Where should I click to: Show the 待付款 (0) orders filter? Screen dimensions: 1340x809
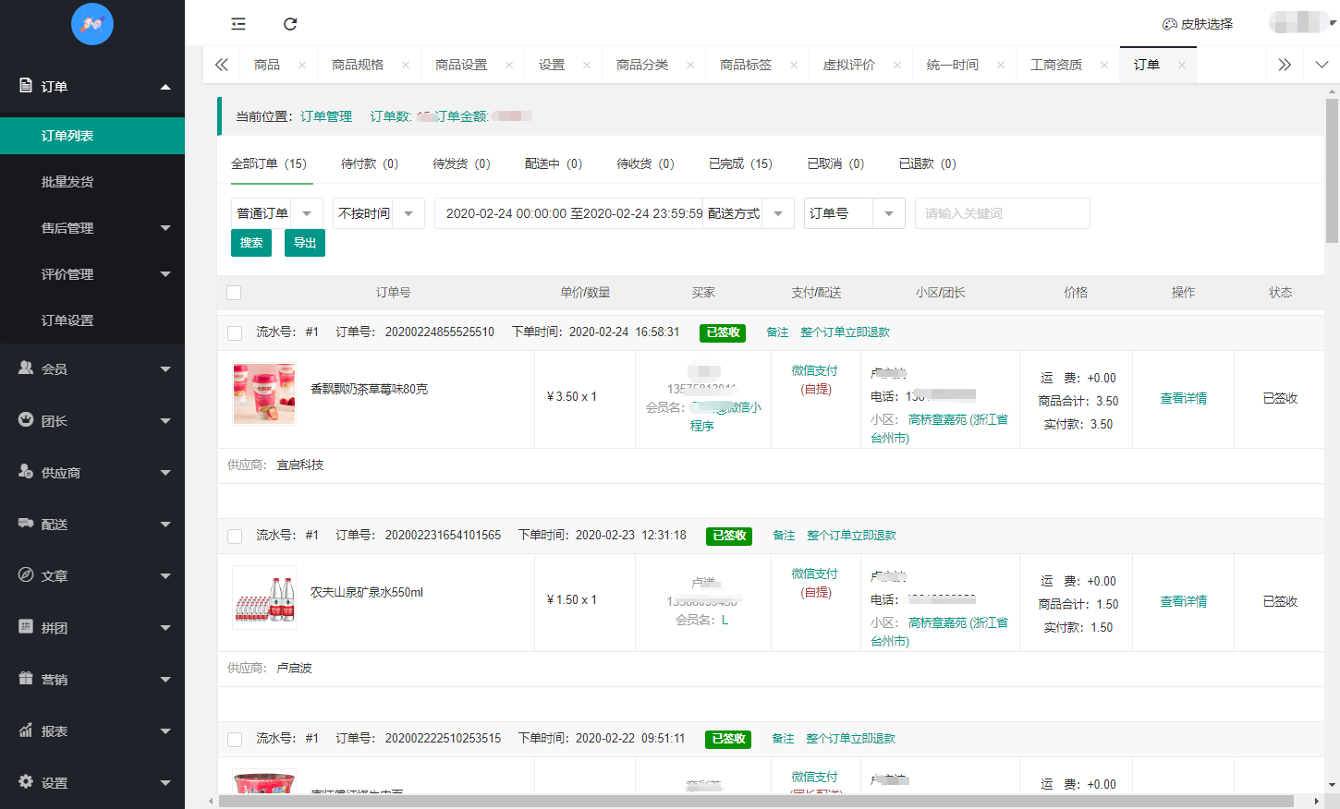click(370, 163)
